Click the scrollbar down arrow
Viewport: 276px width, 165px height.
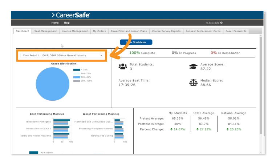pyautogui.click(x=261, y=153)
